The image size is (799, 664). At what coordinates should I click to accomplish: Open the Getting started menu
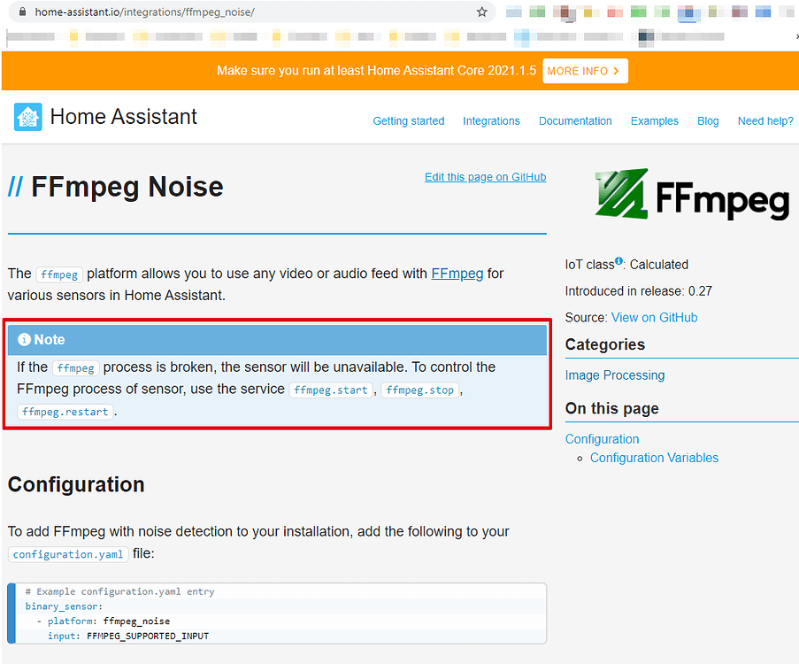pyautogui.click(x=408, y=121)
